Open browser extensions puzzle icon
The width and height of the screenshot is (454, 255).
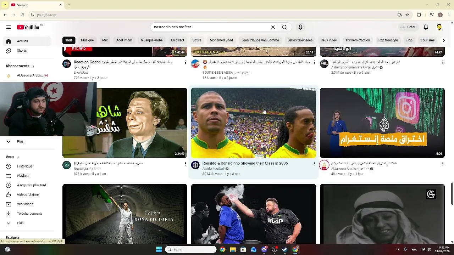pyautogui.click(x=419, y=15)
